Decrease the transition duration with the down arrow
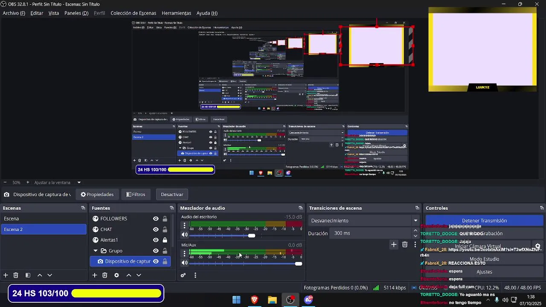Screen dimensions: 546x307 point(415,236)
